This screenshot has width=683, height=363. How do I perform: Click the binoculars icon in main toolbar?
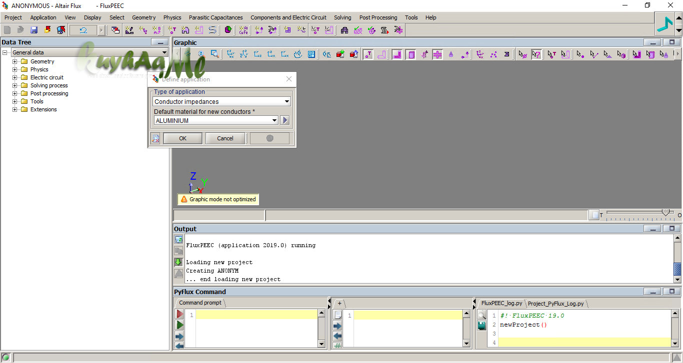click(x=344, y=30)
